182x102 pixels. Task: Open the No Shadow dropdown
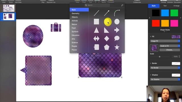tap(165, 79)
